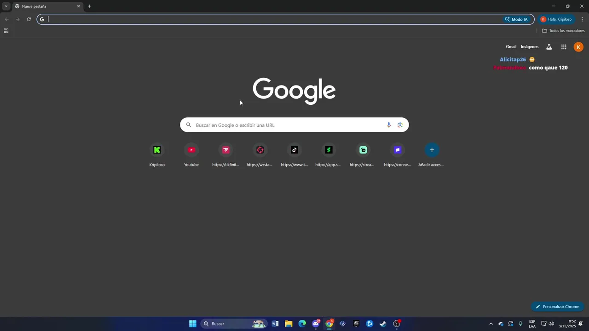589x331 pixels.
Task: Open Google Lens image search icon
Action: pyautogui.click(x=400, y=125)
